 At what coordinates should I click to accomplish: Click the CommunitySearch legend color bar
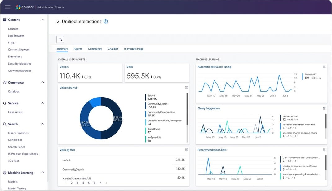click(x=145, y=106)
